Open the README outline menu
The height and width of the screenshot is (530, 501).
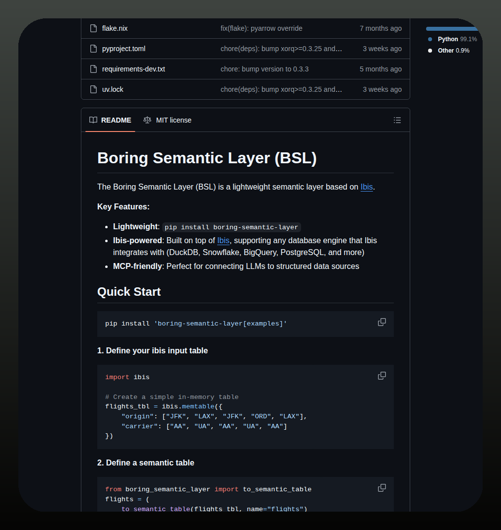coord(397,120)
